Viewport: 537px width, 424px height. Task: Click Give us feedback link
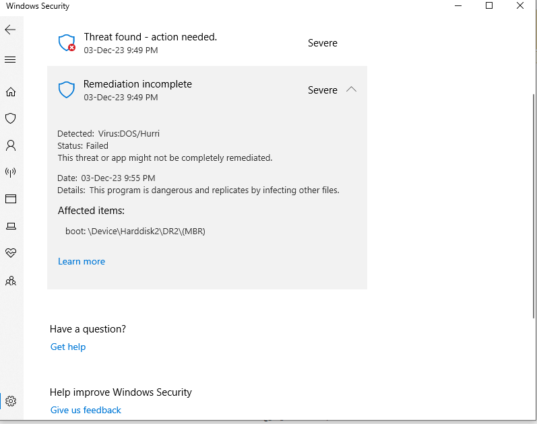[86, 410]
